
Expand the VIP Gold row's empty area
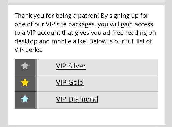pyautogui.click(x=121, y=83)
